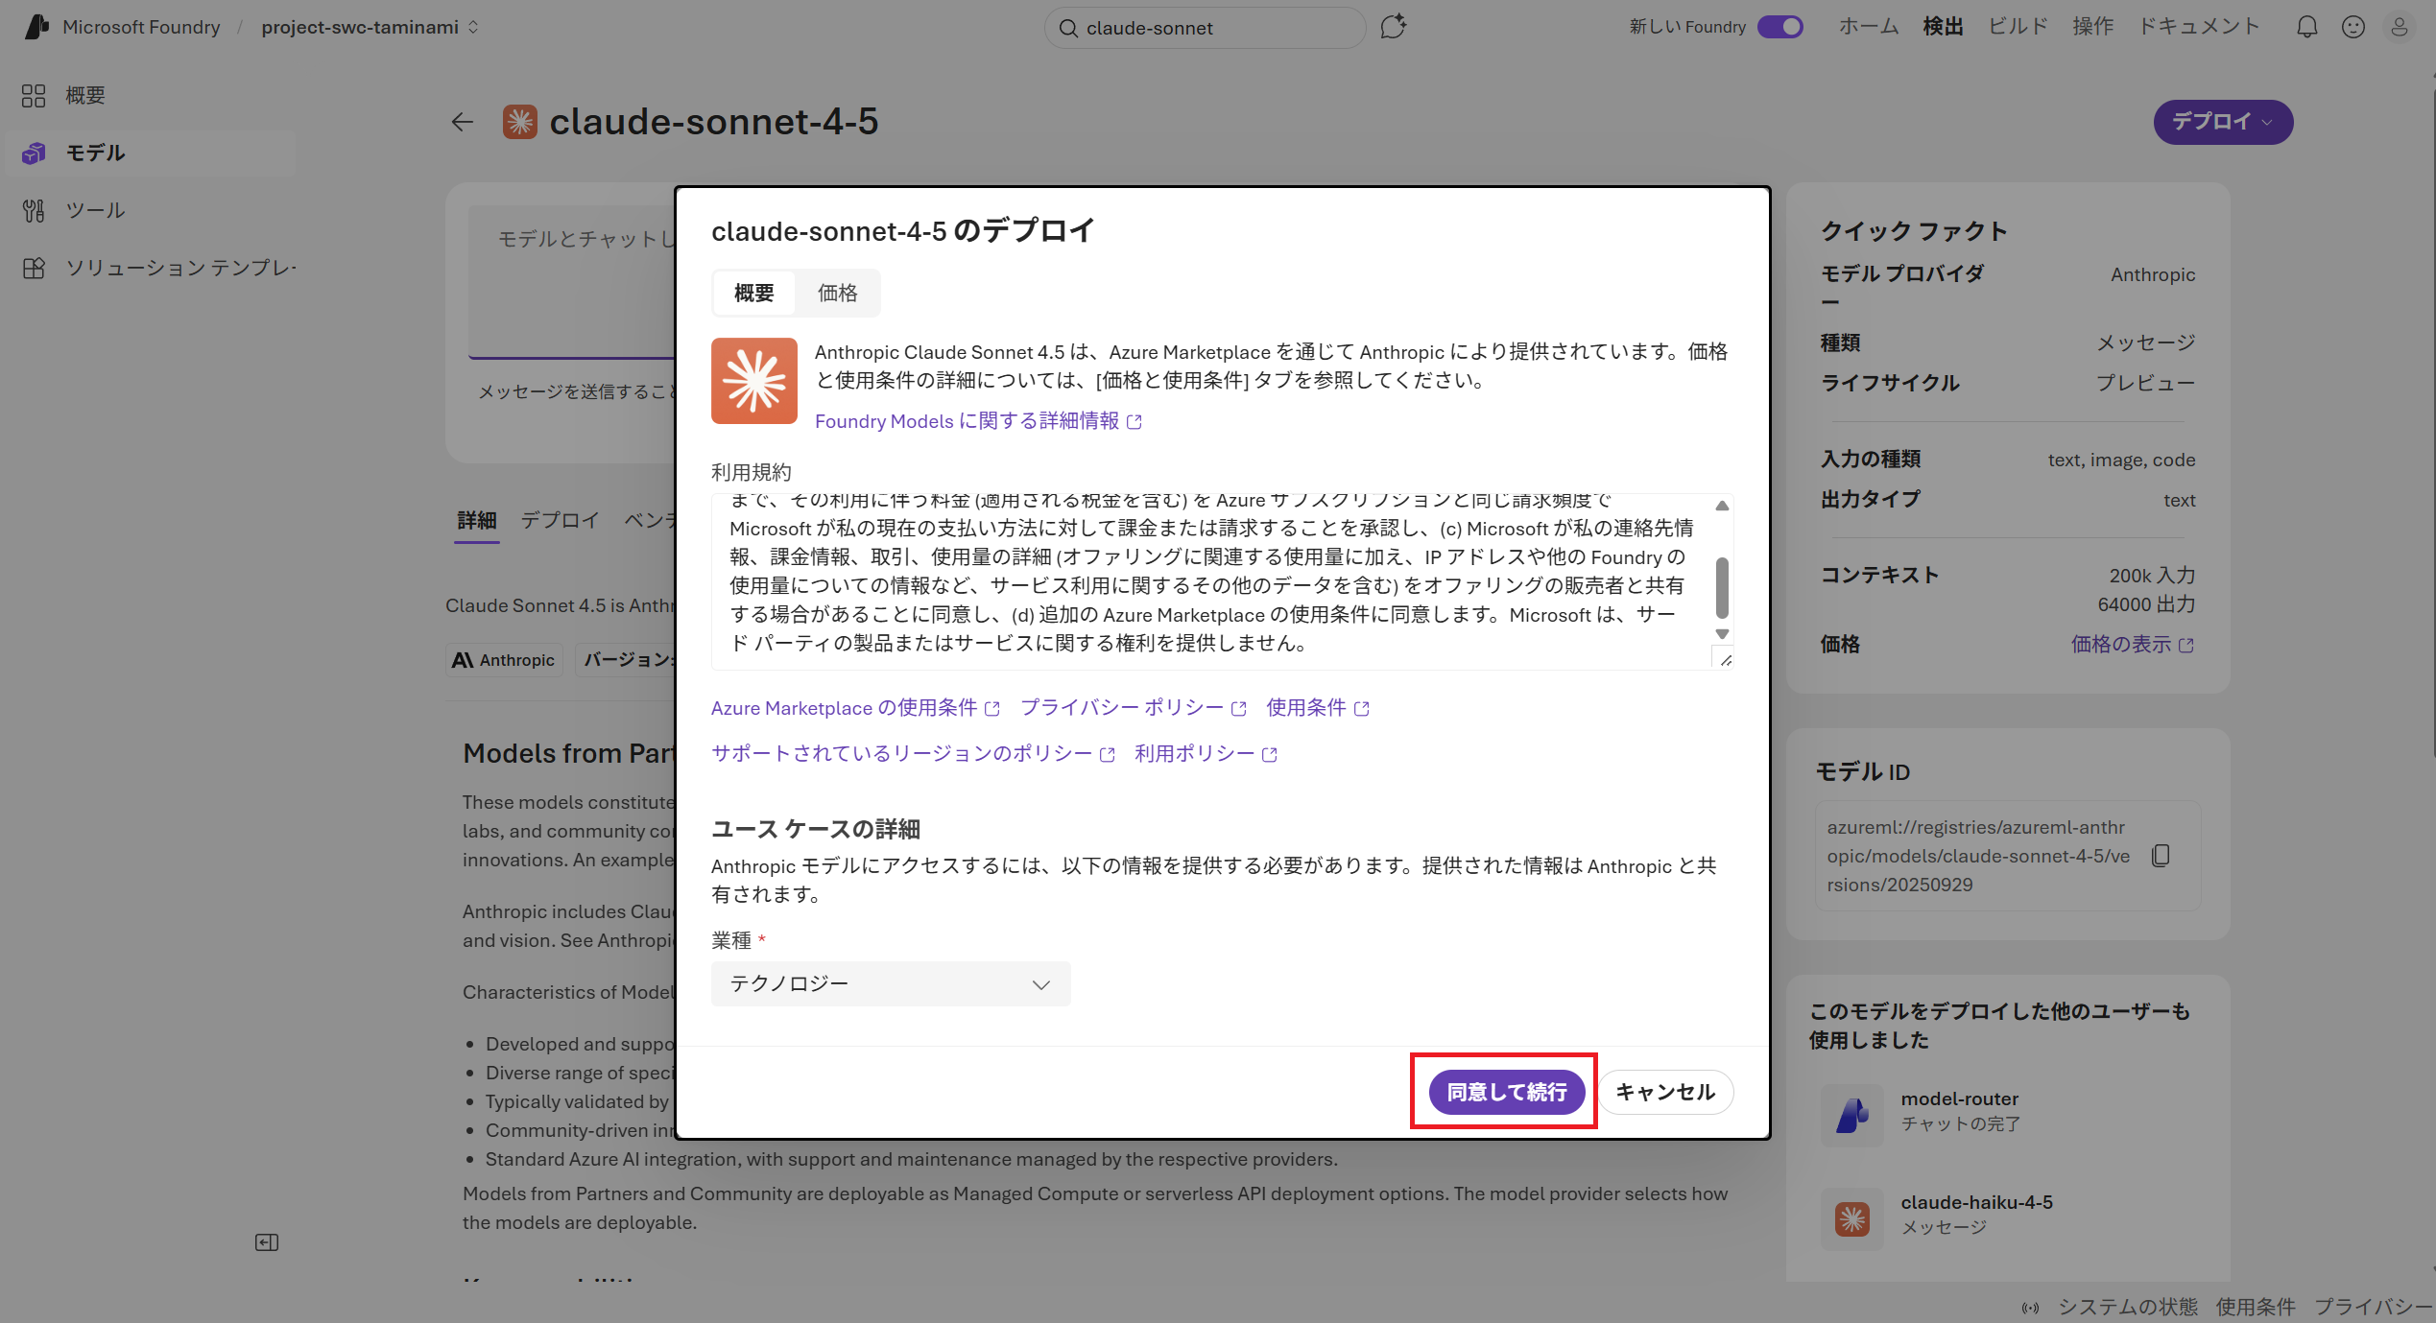The height and width of the screenshot is (1323, 2436).
Task: Click the user account avatar icon
Action: 2399,27
